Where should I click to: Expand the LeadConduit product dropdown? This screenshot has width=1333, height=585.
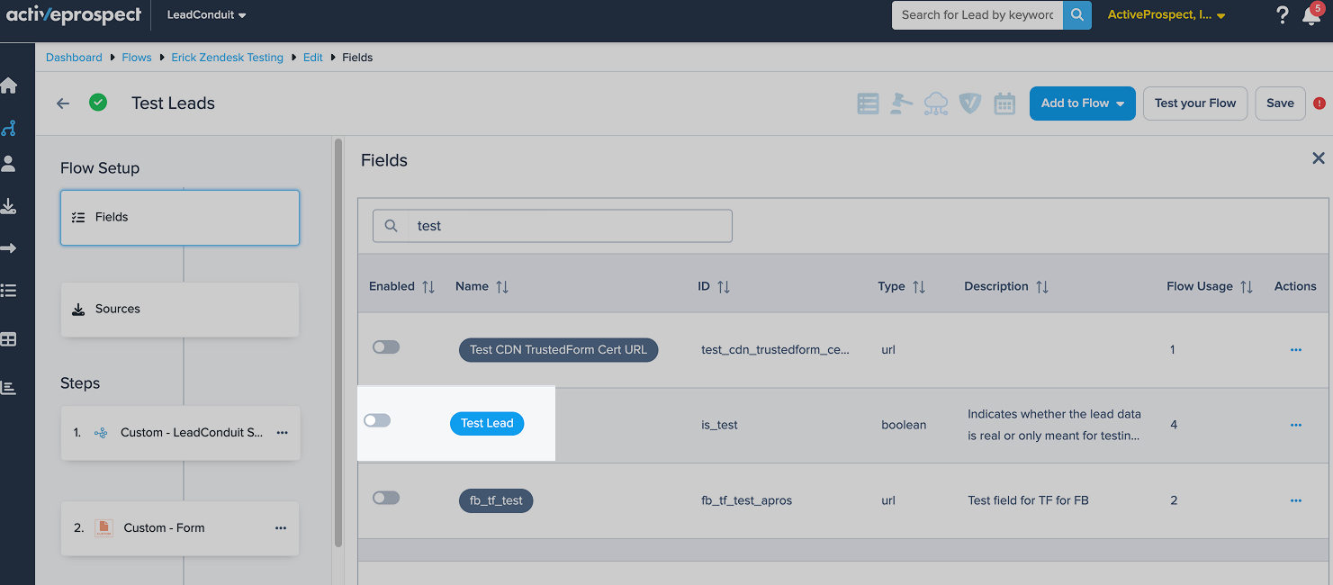[x=206, y=15]
